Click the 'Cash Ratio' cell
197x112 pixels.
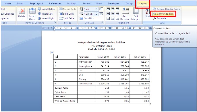(65, 96)
